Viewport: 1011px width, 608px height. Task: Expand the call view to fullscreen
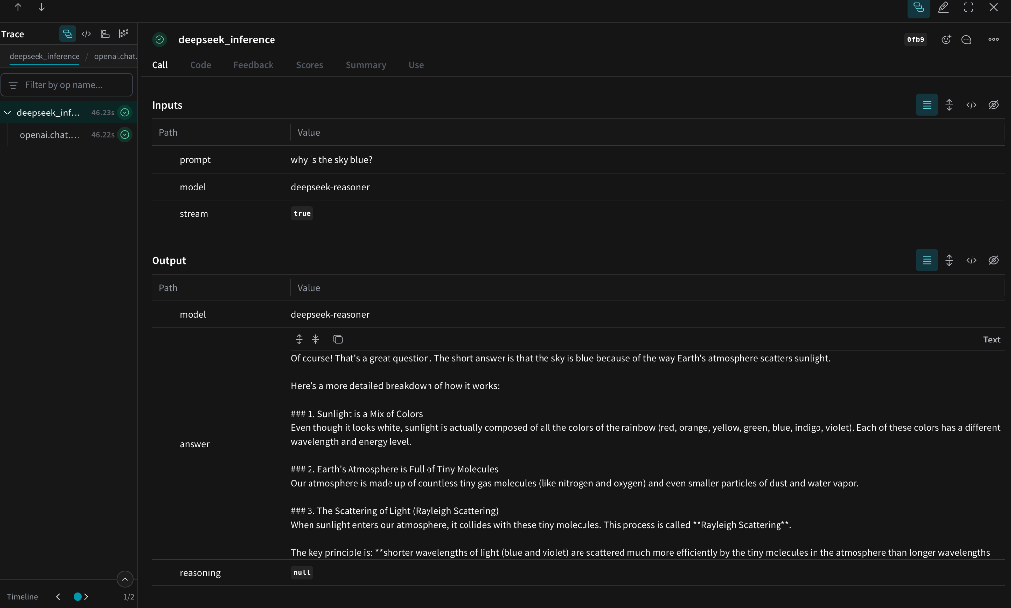pos(968,7)
